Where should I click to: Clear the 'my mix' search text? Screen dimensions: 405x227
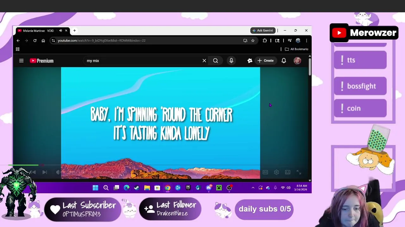[x=204, y=61]
